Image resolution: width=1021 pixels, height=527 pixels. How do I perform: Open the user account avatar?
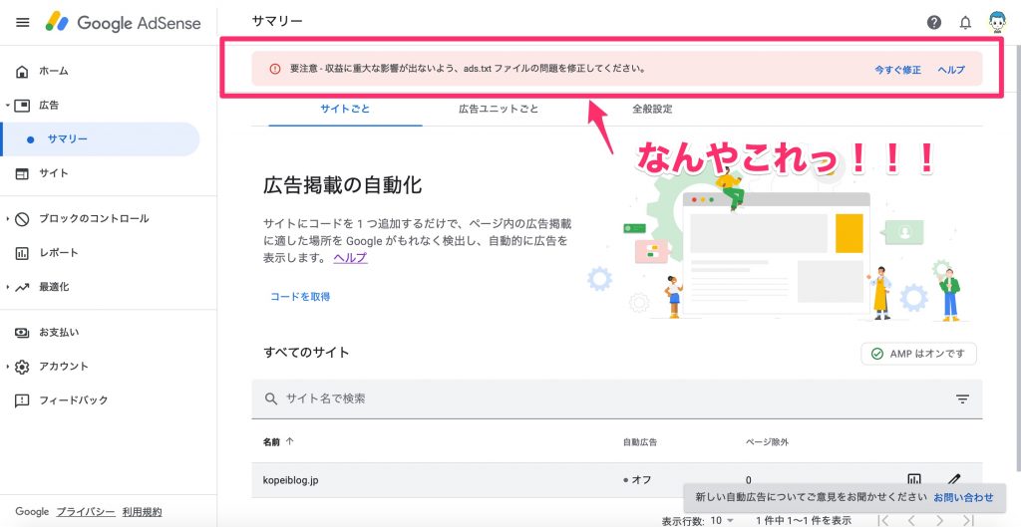[x=996, y=22]
